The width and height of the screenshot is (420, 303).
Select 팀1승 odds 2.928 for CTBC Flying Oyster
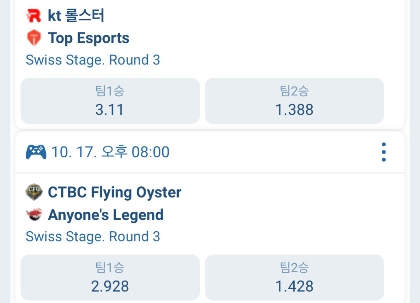[x=110, y=278]
